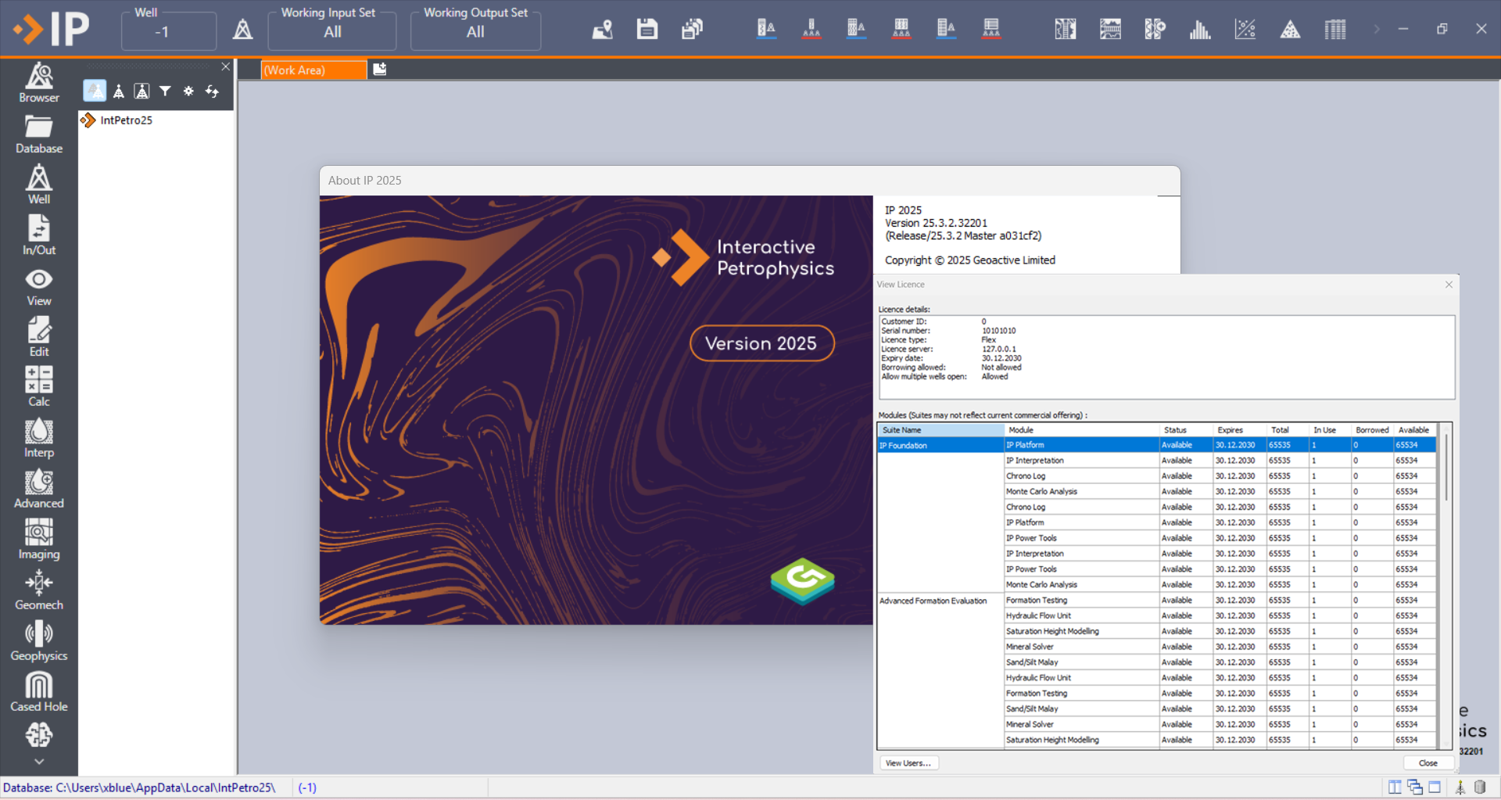Open the Geomech sidebar menu
Viewport: 1501px width, 800px height.
(39, 590)
